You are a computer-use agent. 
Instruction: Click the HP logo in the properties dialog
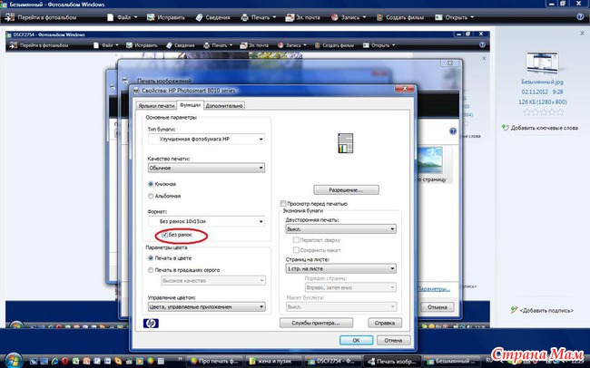pyautogui.click(x=151, y=323)
